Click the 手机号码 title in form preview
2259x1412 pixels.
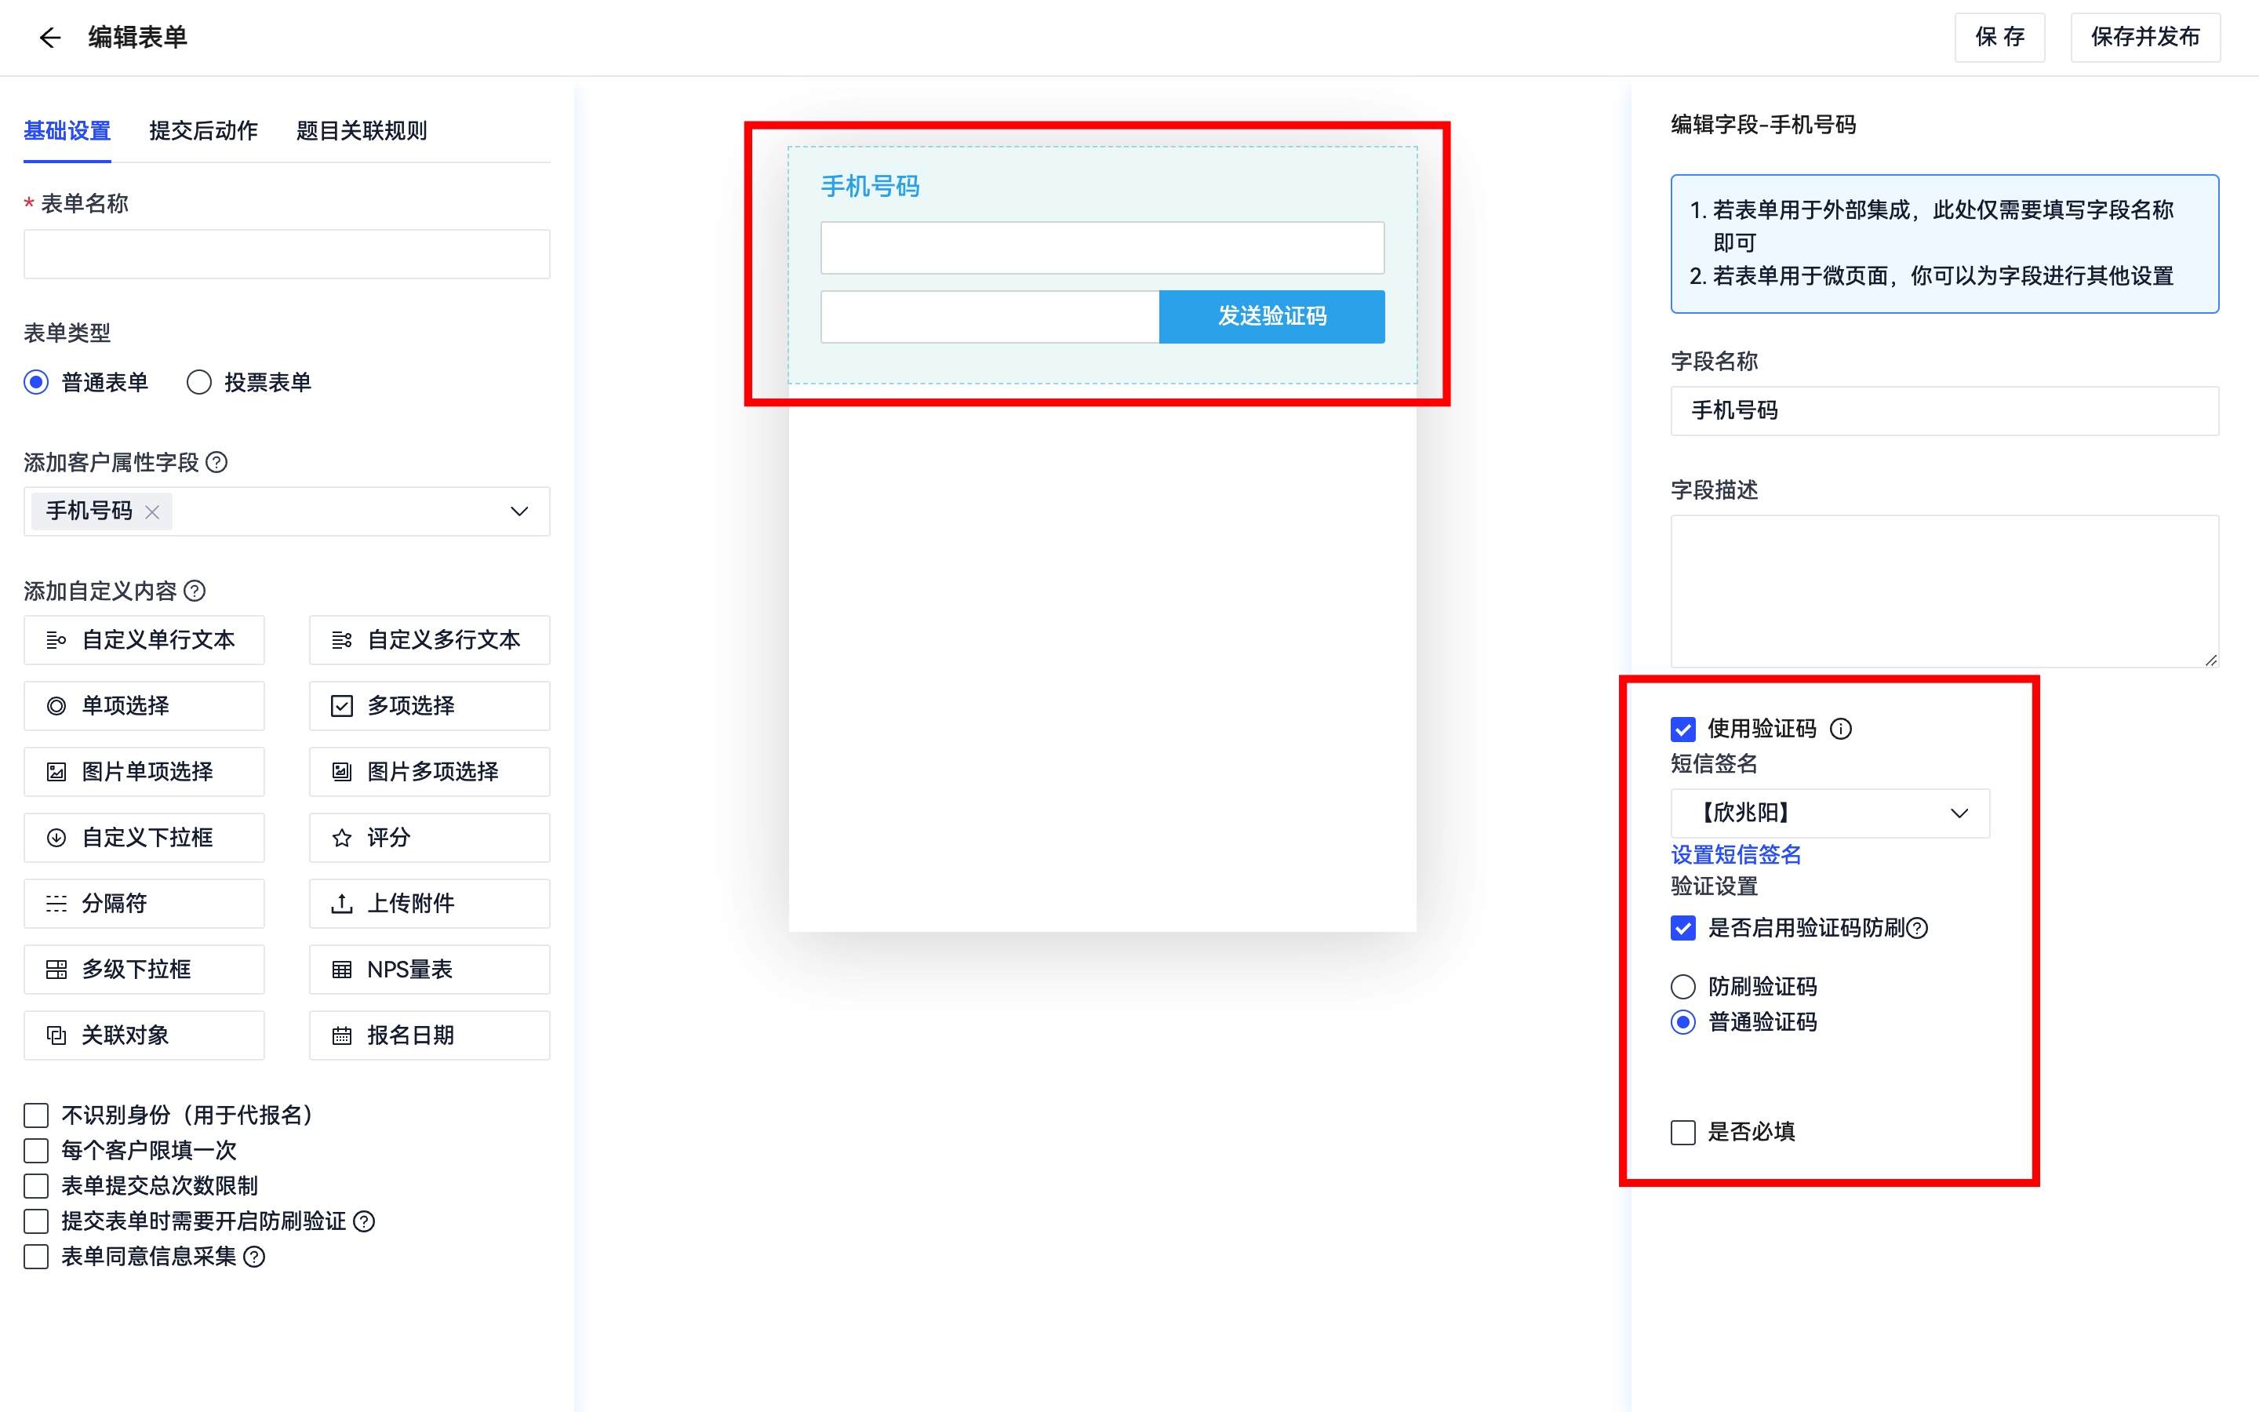coord(870,187)
